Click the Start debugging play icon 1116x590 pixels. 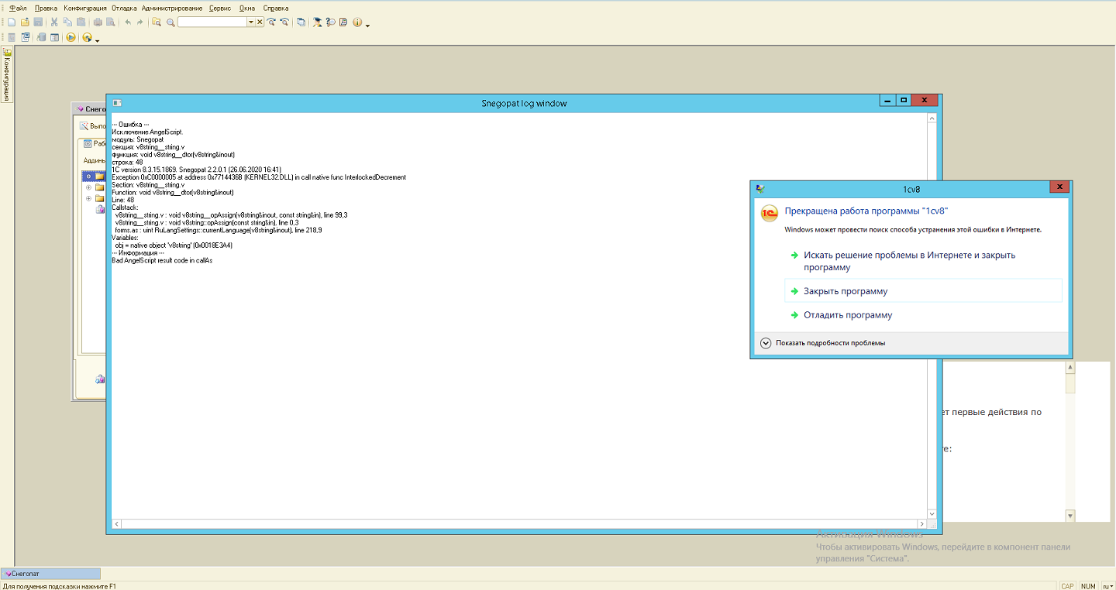click(71, 37)
